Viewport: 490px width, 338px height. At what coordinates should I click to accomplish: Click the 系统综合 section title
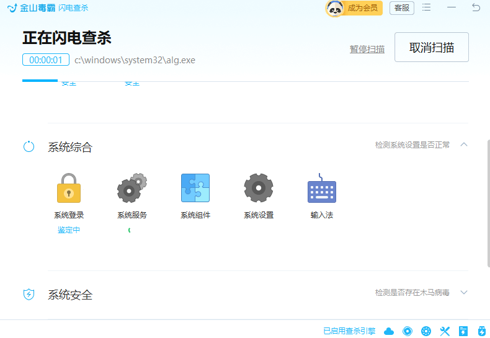[70, 147]
